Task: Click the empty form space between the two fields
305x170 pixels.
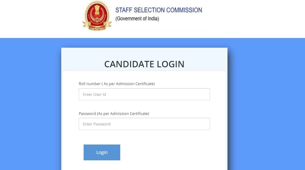Action: coord(144,107)
